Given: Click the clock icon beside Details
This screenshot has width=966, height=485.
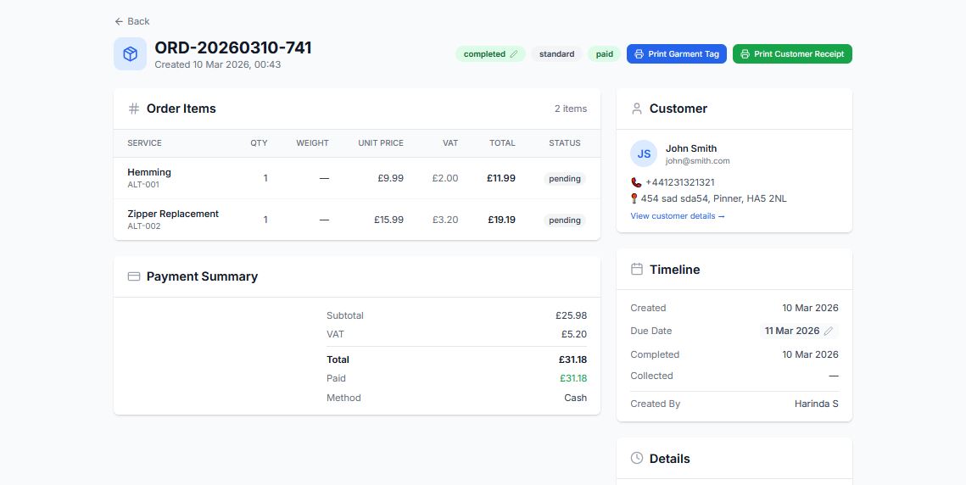Looking at the screenshot, I should (637, 458).
